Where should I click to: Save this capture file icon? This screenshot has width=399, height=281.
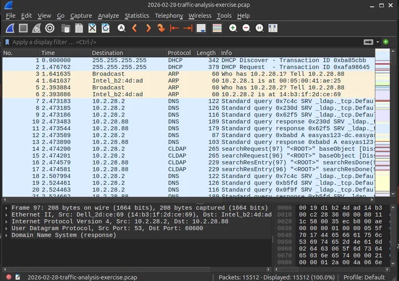pyautogui.click(x=79, y=28)
